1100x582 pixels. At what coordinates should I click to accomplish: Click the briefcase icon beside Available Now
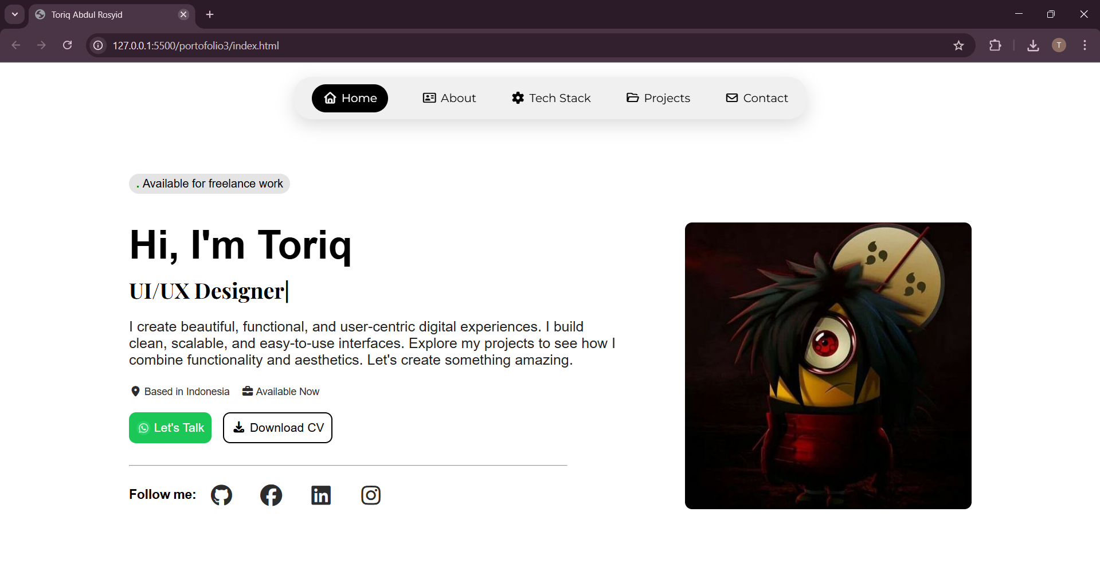[246, 391]
